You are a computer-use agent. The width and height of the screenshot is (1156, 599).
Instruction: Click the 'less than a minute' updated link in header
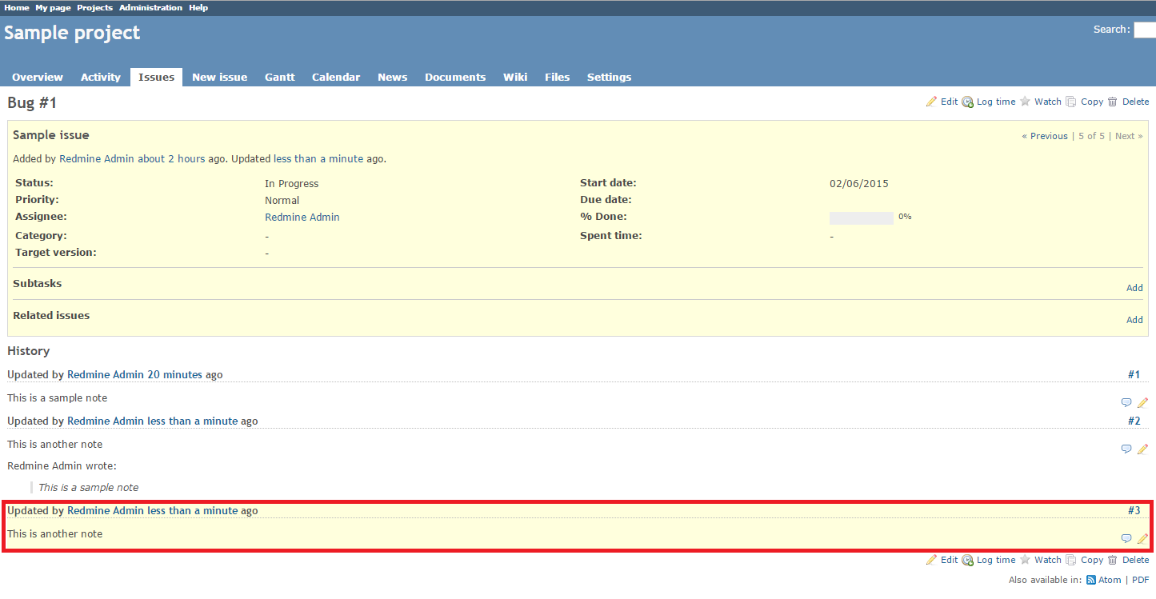(x=318, y=158)
